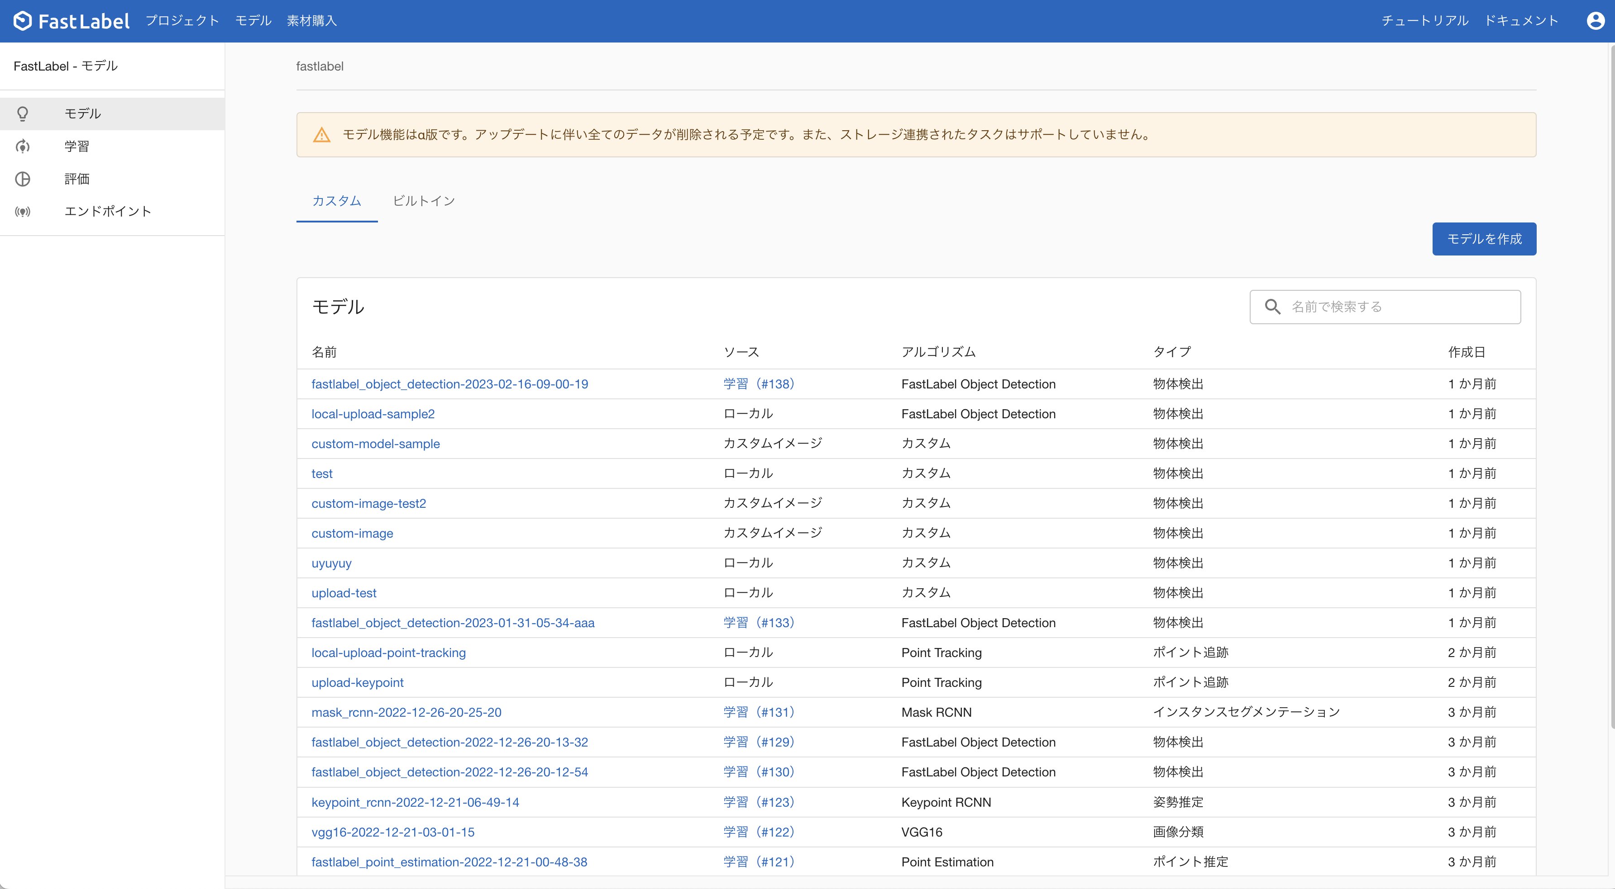The image size is (1615, 889).
Task: Switch to the ビルトイン tab
Action: coord(424,200)
